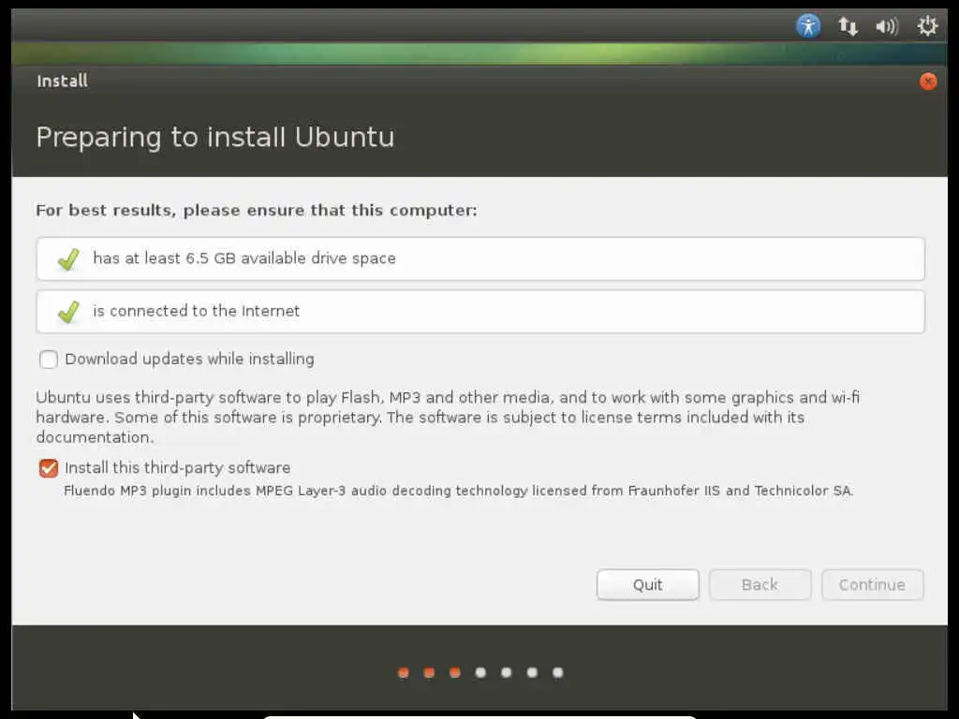Image resolution: width=959 pixels, height=719 pixels.
Task: Click the Back button
Action: click(760, 585)
